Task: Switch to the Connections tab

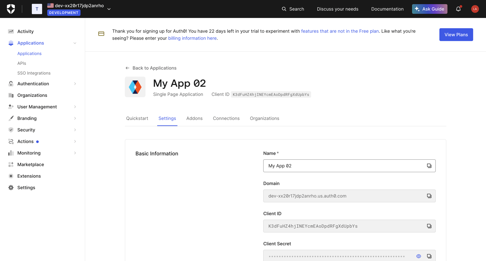Action: 226,118
